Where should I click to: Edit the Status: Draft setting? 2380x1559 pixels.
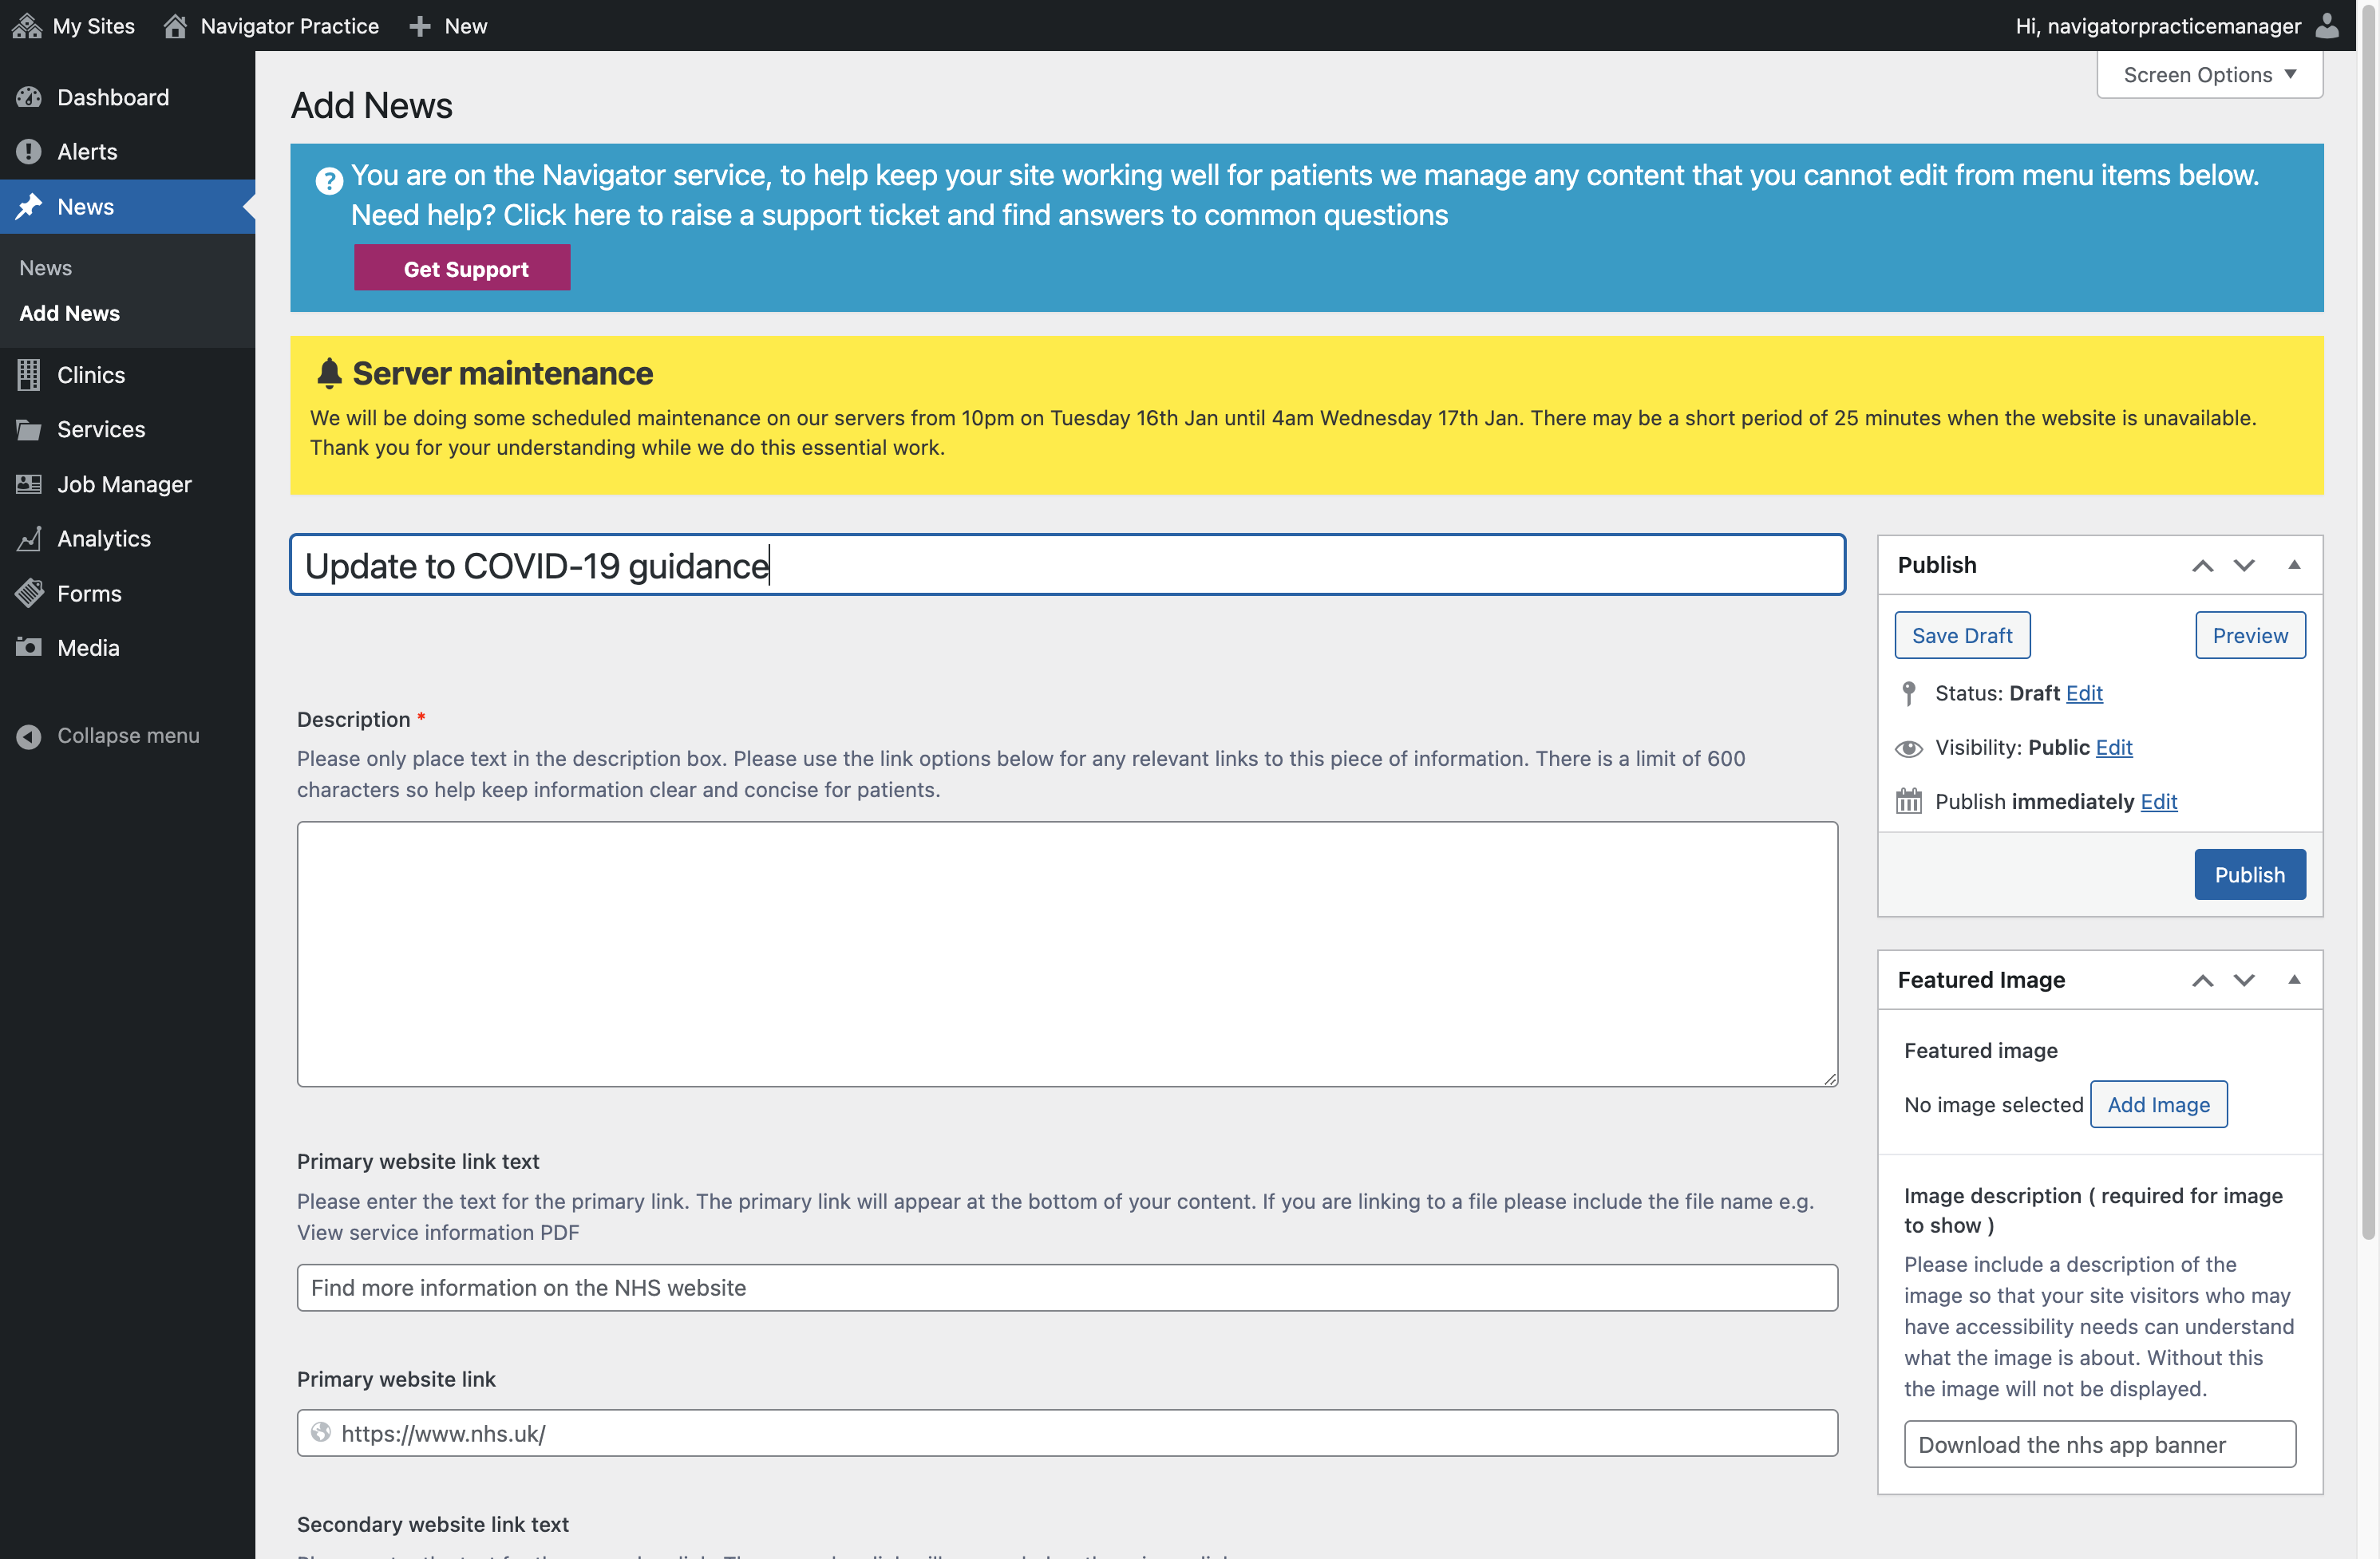[2084, 693]
